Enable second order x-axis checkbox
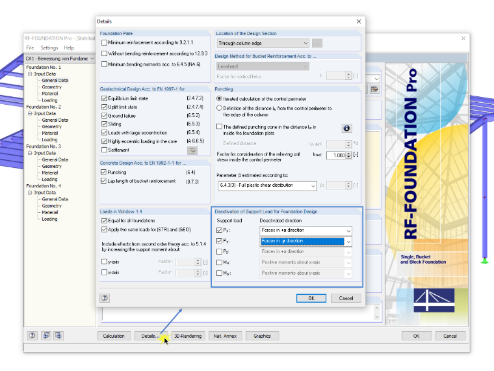Image resolution: width=494 pixels, height=371 pixels. pyautogui.click(x=104, y=272)
